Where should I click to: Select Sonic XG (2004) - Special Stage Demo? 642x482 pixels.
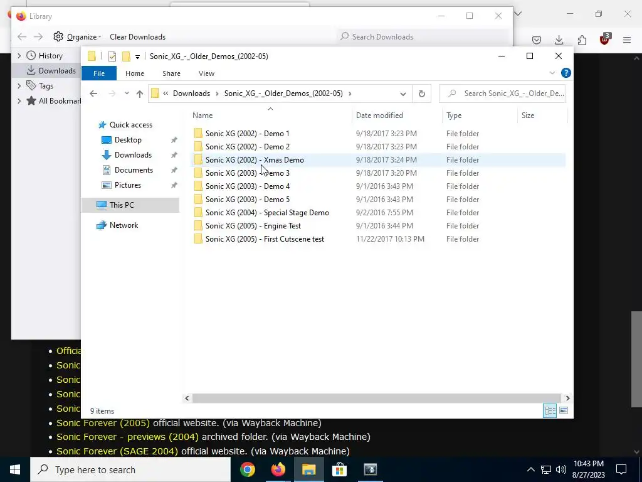tap(267, 212)
